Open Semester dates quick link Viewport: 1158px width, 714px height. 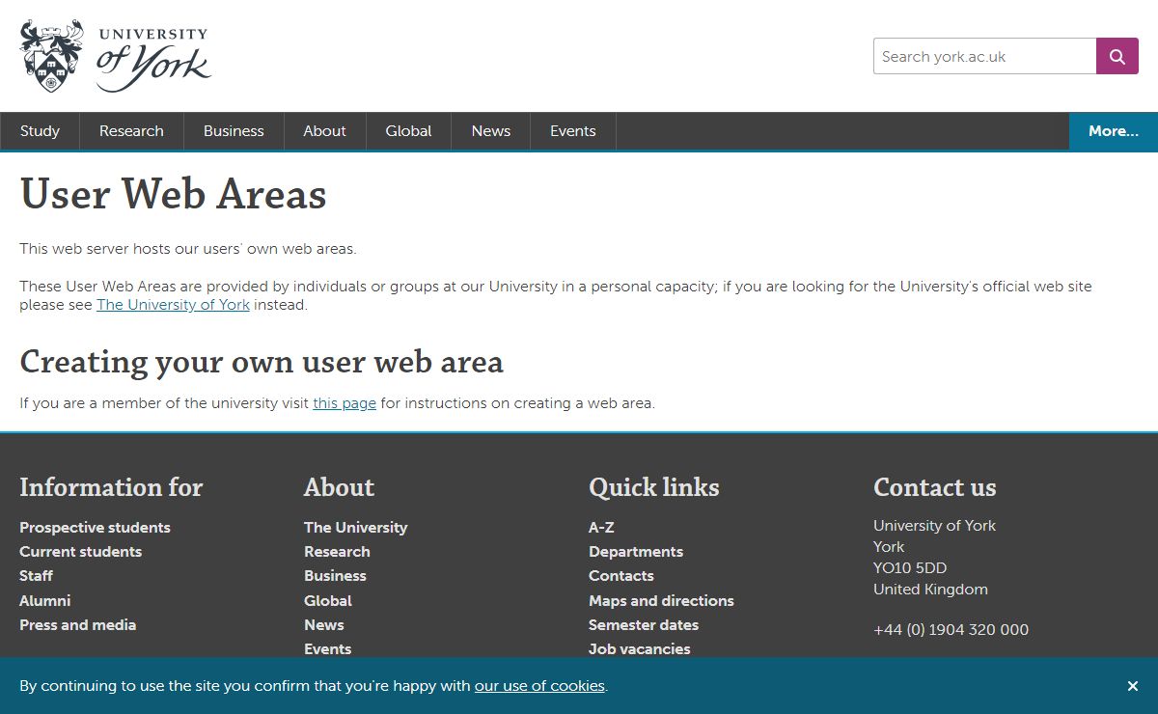644,625
